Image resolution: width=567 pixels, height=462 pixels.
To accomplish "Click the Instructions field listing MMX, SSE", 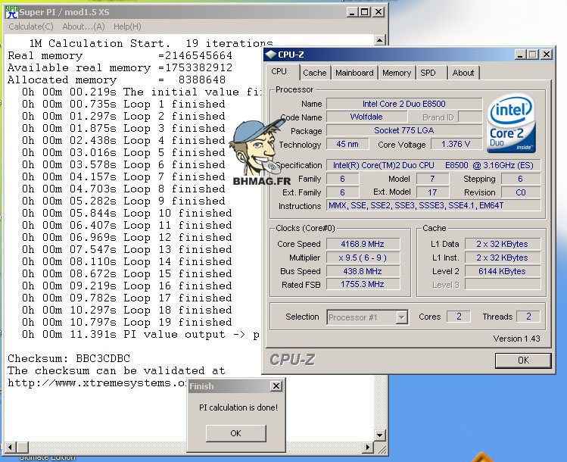I will [434, 205].
